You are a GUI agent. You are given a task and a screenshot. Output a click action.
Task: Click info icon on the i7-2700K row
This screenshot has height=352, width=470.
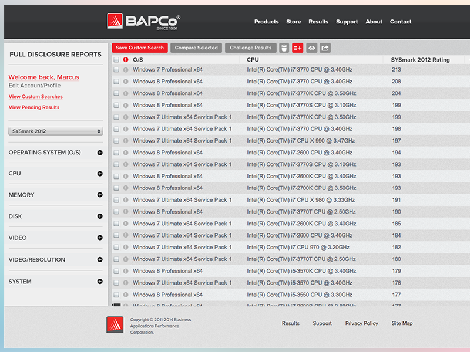coord(126,188)
